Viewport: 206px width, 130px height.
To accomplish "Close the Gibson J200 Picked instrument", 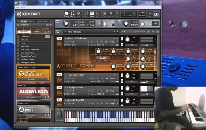I will click(x=155, y=37).
